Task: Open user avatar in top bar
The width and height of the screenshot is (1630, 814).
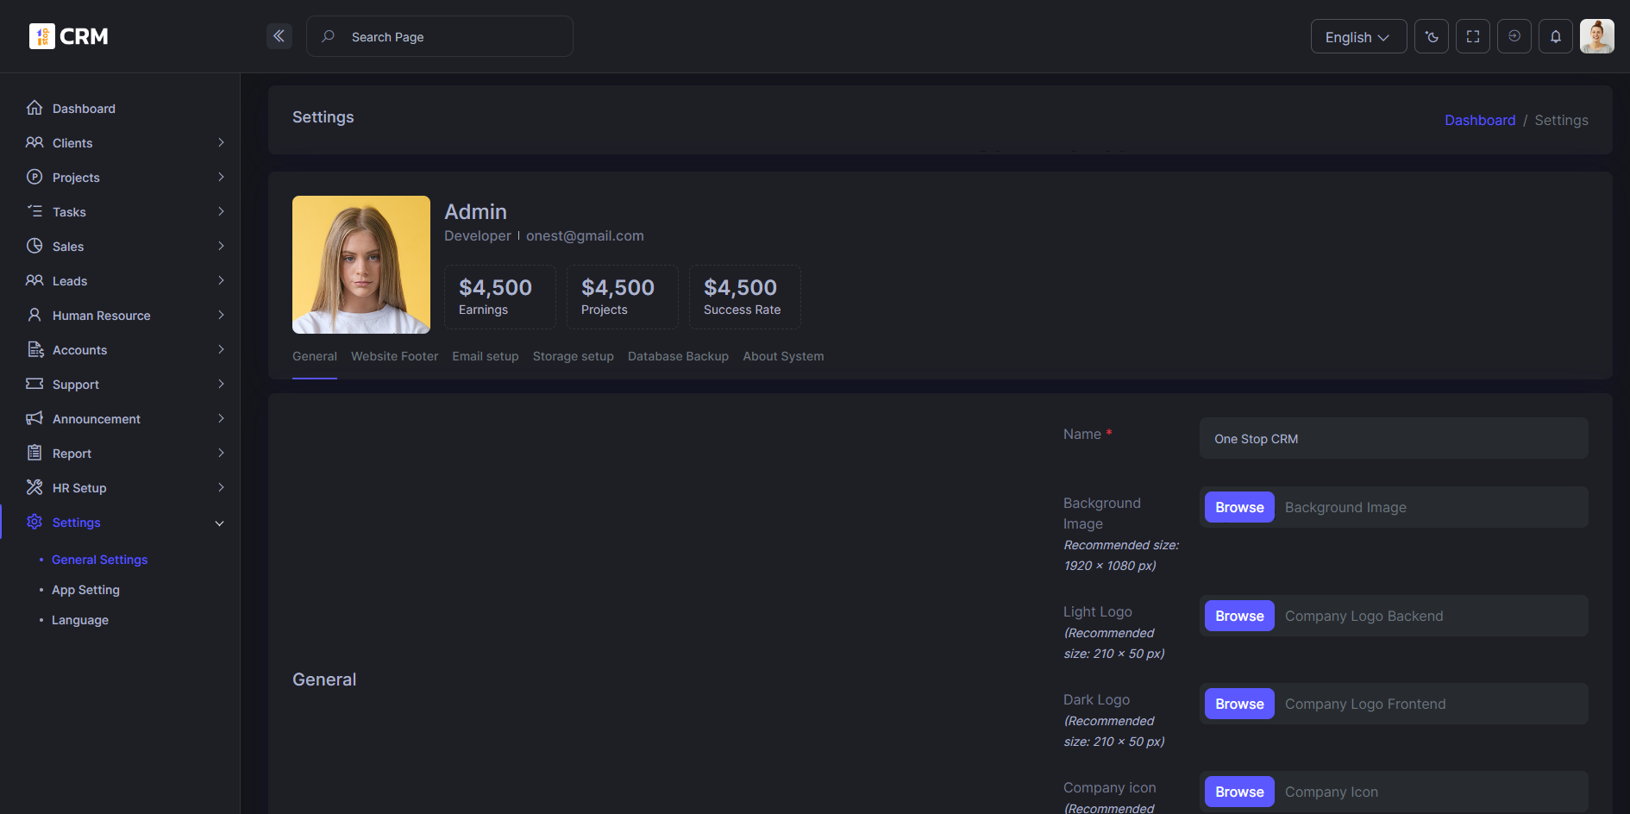Action: pyautogui.click(x=1597, y=36)
